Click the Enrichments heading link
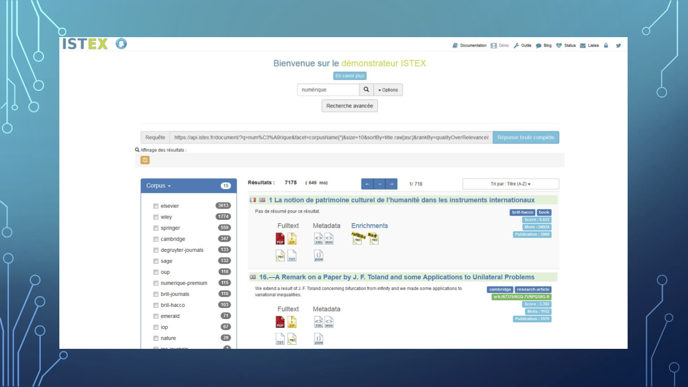The image size is (688, 387). 370,225
